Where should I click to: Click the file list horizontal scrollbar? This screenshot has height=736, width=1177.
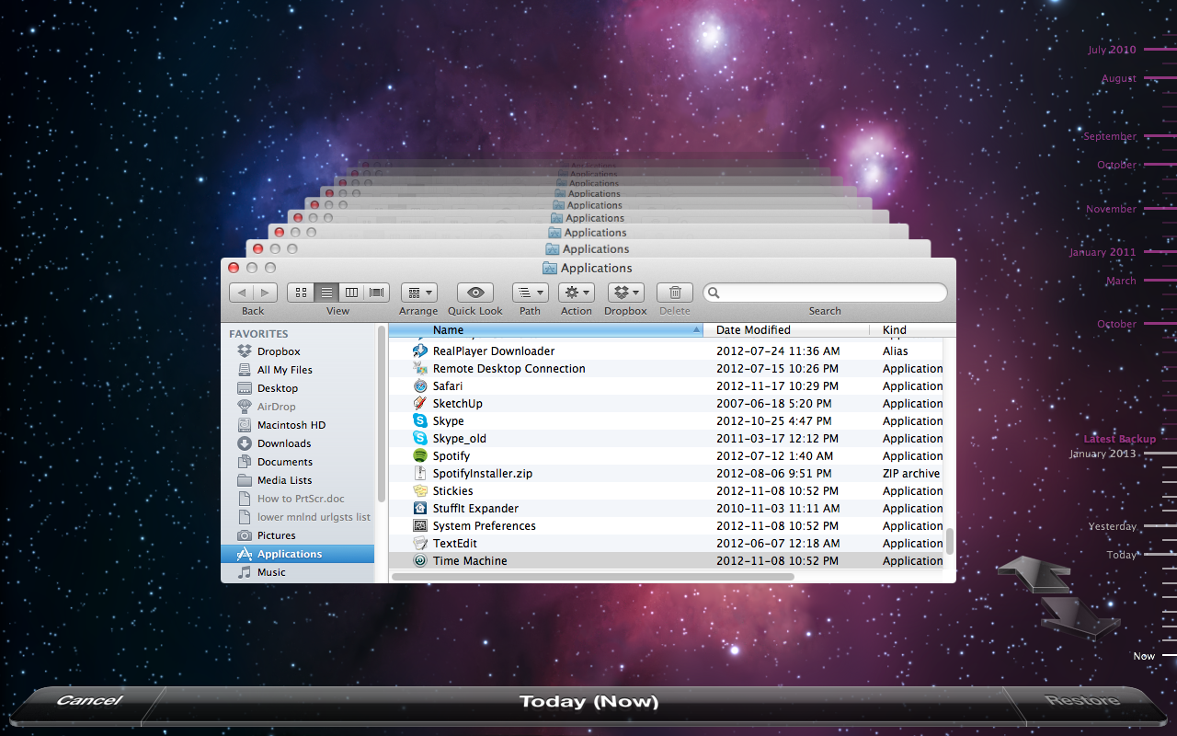593,577
